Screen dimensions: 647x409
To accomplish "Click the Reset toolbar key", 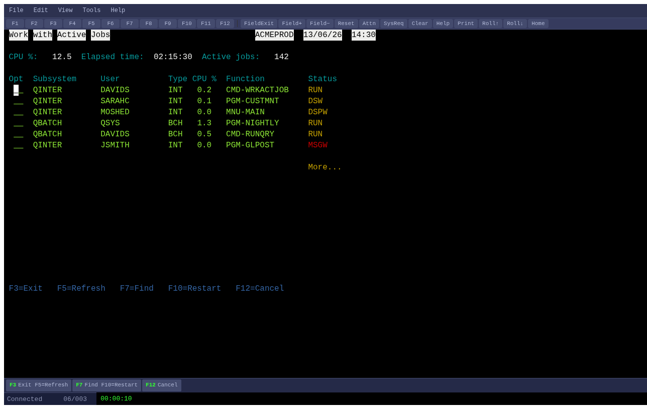I will (346, 24).
